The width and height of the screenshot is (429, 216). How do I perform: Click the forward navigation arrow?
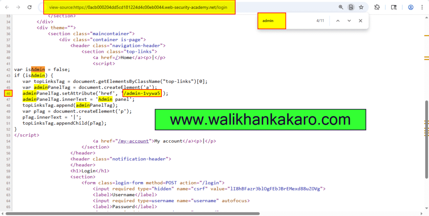tap(18, 7)
